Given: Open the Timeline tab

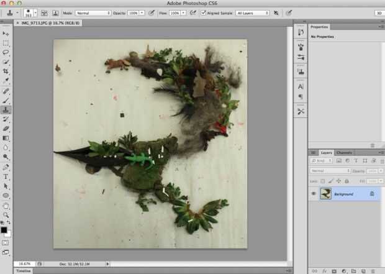Looking at the screenshot, I should 24,271.
